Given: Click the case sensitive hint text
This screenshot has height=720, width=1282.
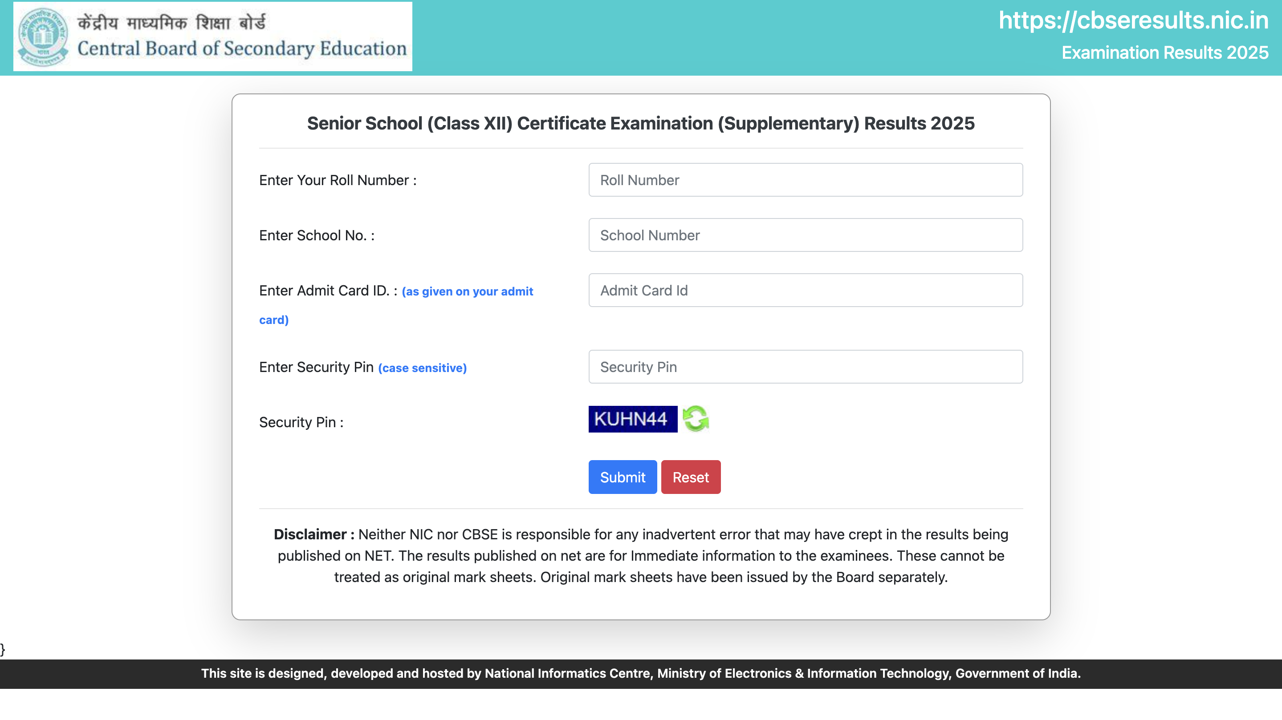Looking at the screenshot, I should click(x=422, y=368).
